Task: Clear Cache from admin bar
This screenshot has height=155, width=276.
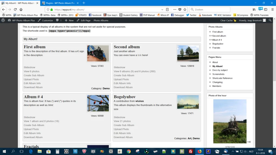Action: pyautogui.click(x=228, y=20)
